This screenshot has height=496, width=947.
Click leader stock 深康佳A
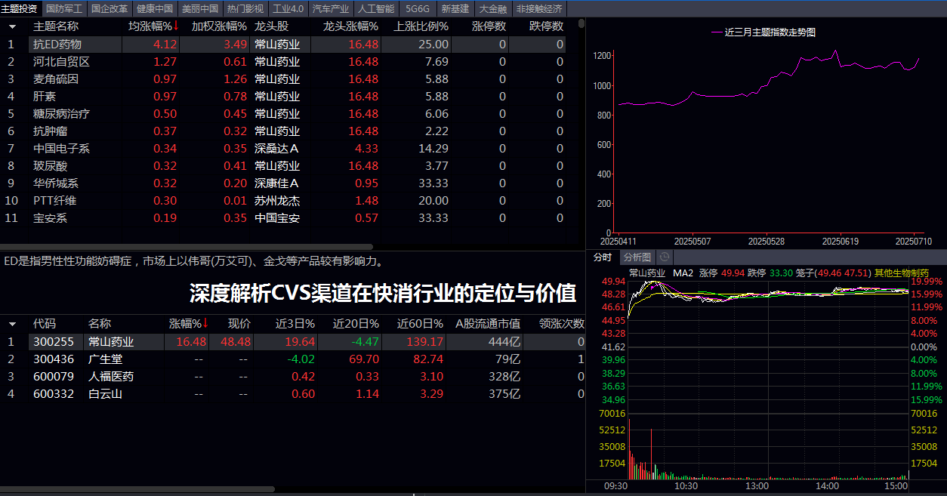click(276, 183)
